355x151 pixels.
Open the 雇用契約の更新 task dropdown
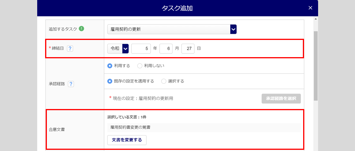172,29
